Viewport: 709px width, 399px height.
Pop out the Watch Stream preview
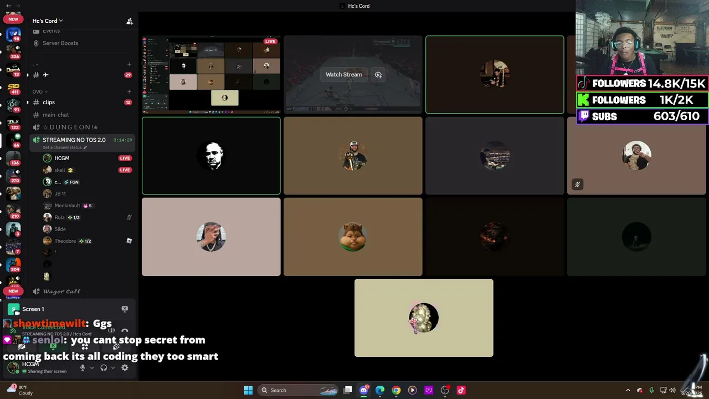pos(378,75)
